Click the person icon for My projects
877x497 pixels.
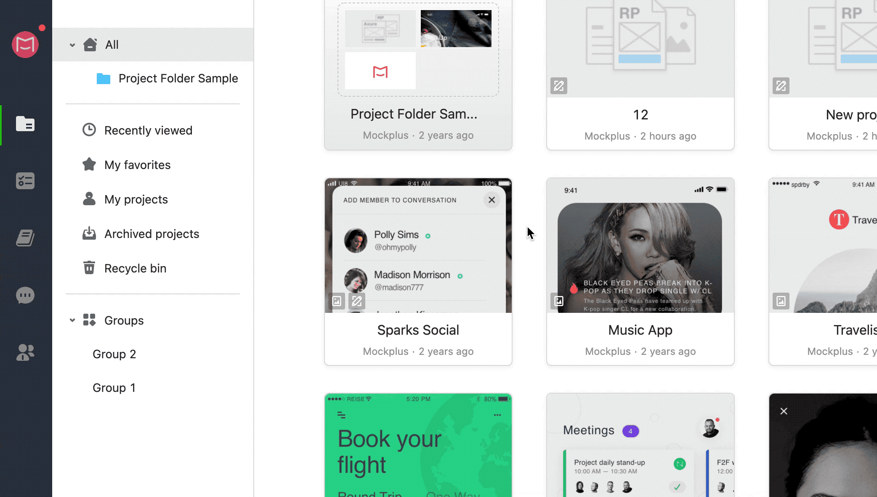pos(89,198)
